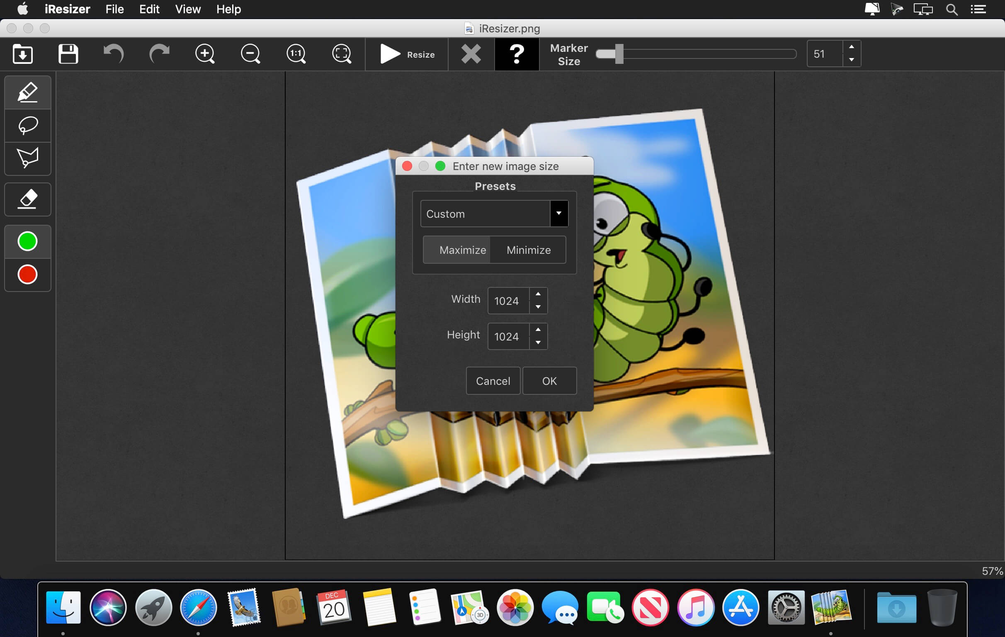Start resizing with the Resize play button
The image size is (1005, 637).
tap(407, 54)
